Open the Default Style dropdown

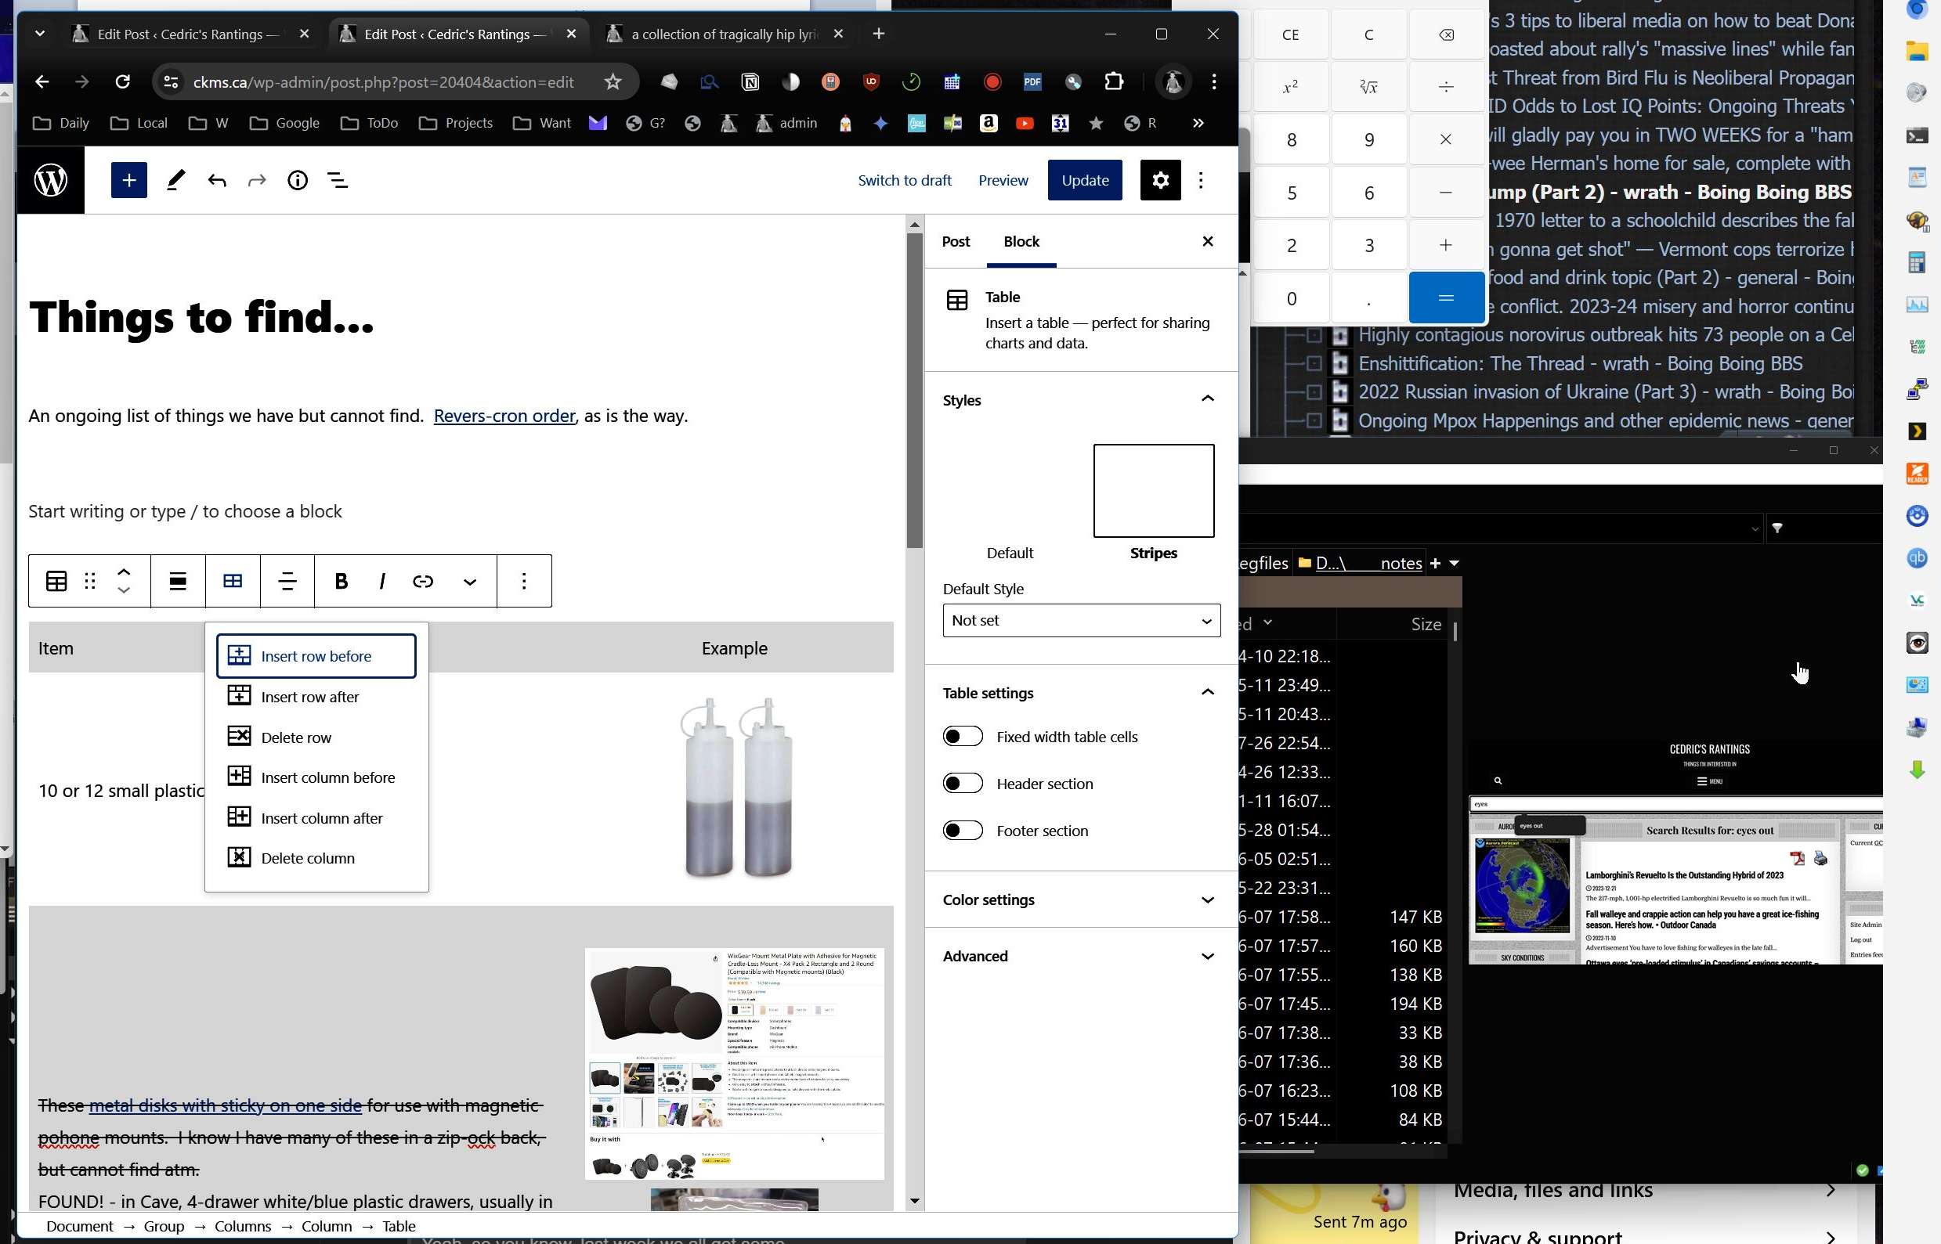coord(1080,620)
